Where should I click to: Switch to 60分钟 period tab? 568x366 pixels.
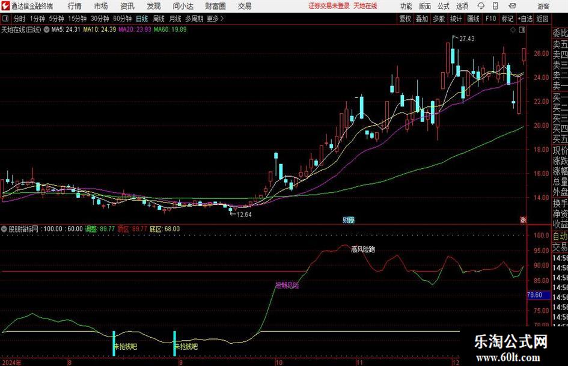tap(122, 19)
